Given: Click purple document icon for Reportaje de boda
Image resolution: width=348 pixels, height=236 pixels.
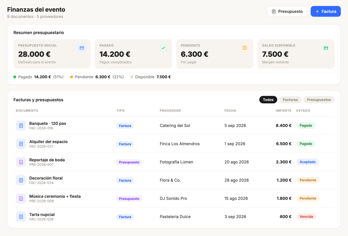Looking at the screenshot, I should [x=21, y=162].
